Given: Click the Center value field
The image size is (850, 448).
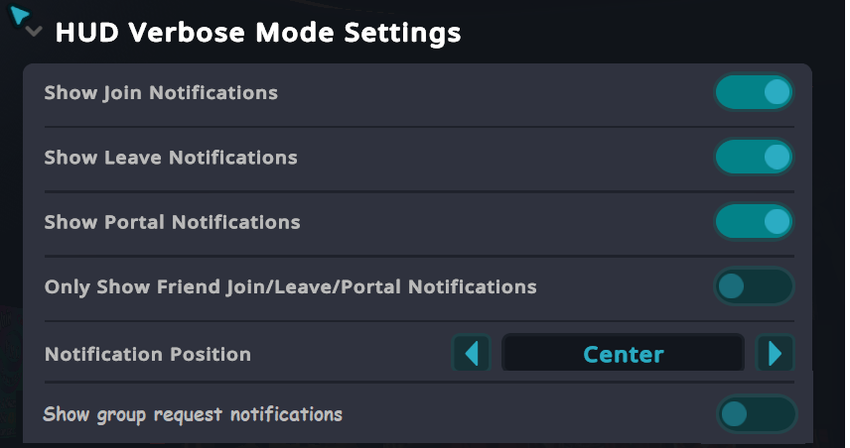Looking at the screenshot, I should coord(624,354).
